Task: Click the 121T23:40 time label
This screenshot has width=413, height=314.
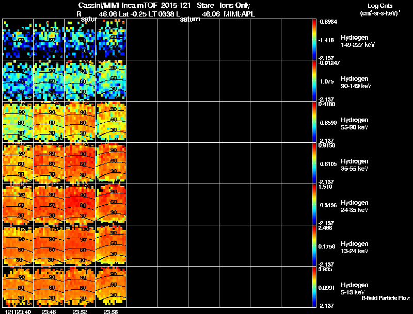Action: point(18,311)
